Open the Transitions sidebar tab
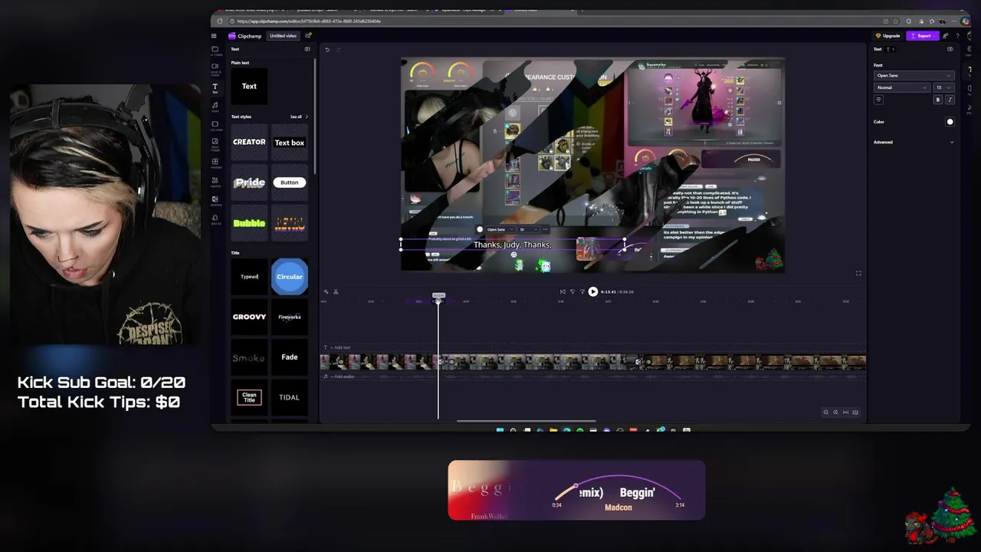The width and height of the screenshot is (981, 552). click(x=215, y=200)
